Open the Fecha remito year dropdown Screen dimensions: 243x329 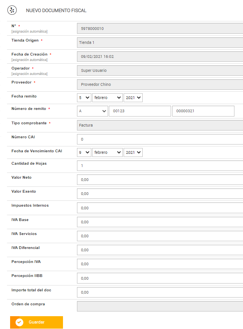pos(133,98)
